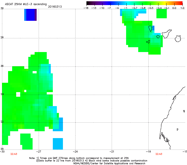Click the small El Hierro island outline
The image size is (187, 165).
[x=148, y=42]
